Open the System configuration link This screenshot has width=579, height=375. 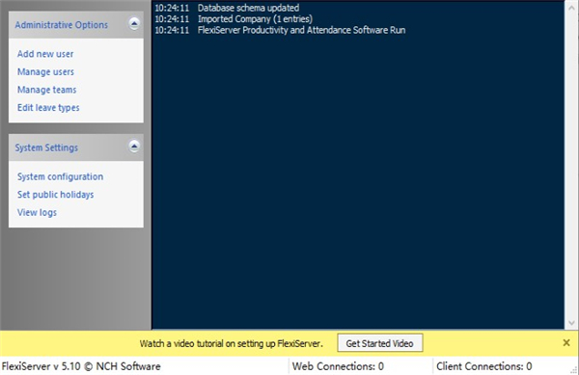(60, 176)
